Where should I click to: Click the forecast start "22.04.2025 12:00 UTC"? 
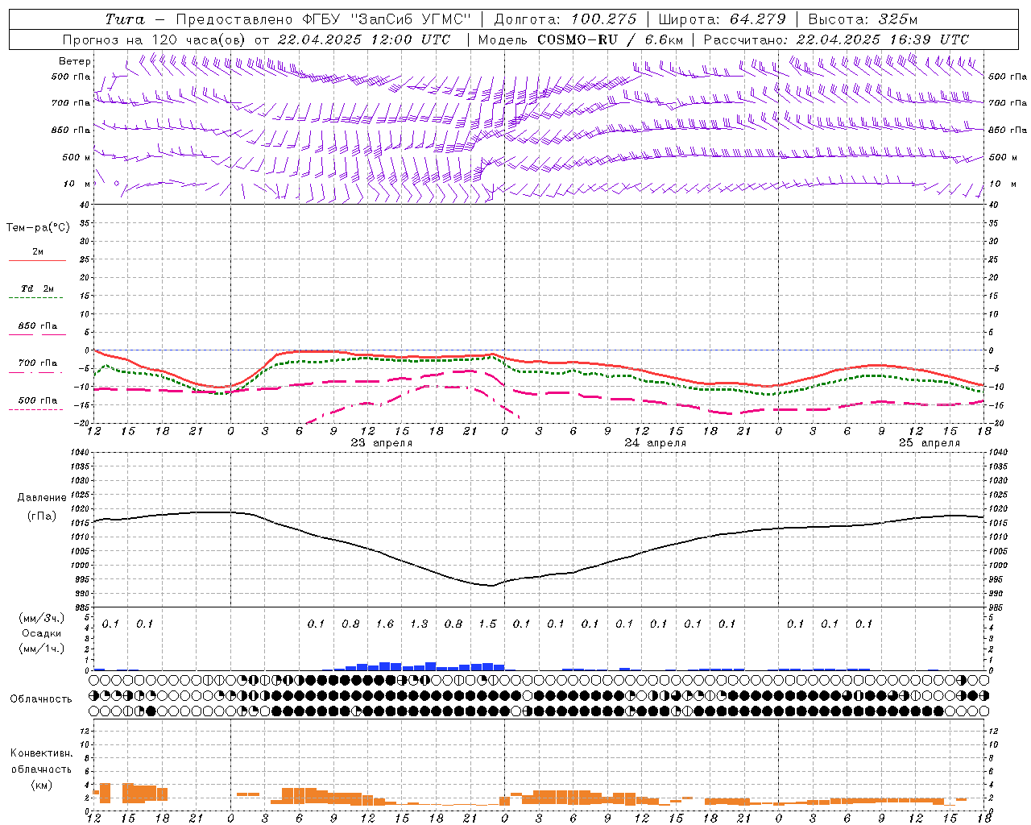[x=364, y=39]
